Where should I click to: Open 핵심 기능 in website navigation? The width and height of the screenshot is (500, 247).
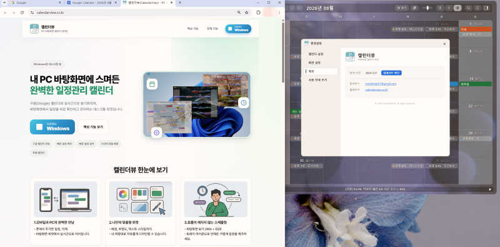point(192,29)
